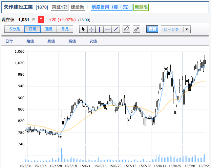Click the 15/8/11 date axis label
Viewport: 211px width, 168px height.
click(x=160, y=166)
